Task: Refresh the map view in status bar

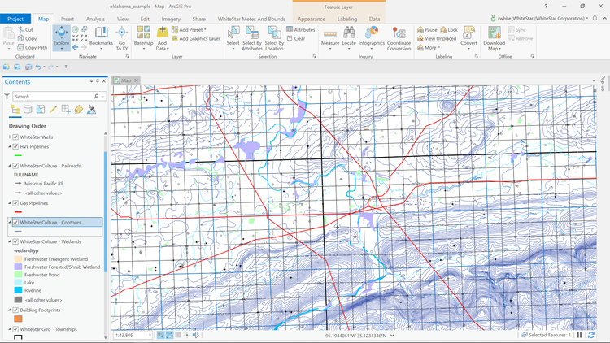Action: (x=591, y=335)
